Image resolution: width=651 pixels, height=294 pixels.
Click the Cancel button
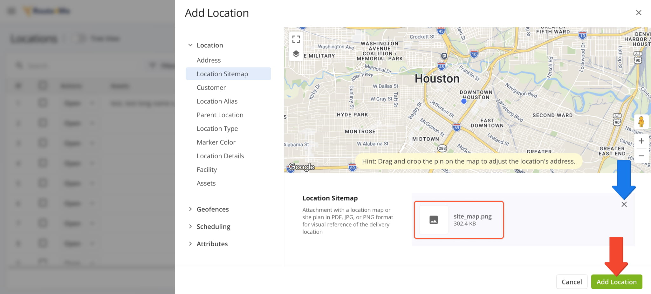point(572,282)
